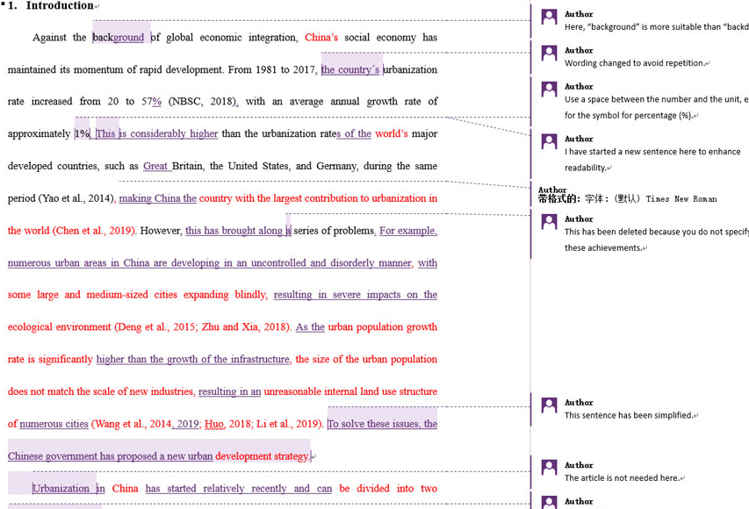Click the inserted word "Great" before Britain
The width and height of the screenshot is (749, 509).
155,166
